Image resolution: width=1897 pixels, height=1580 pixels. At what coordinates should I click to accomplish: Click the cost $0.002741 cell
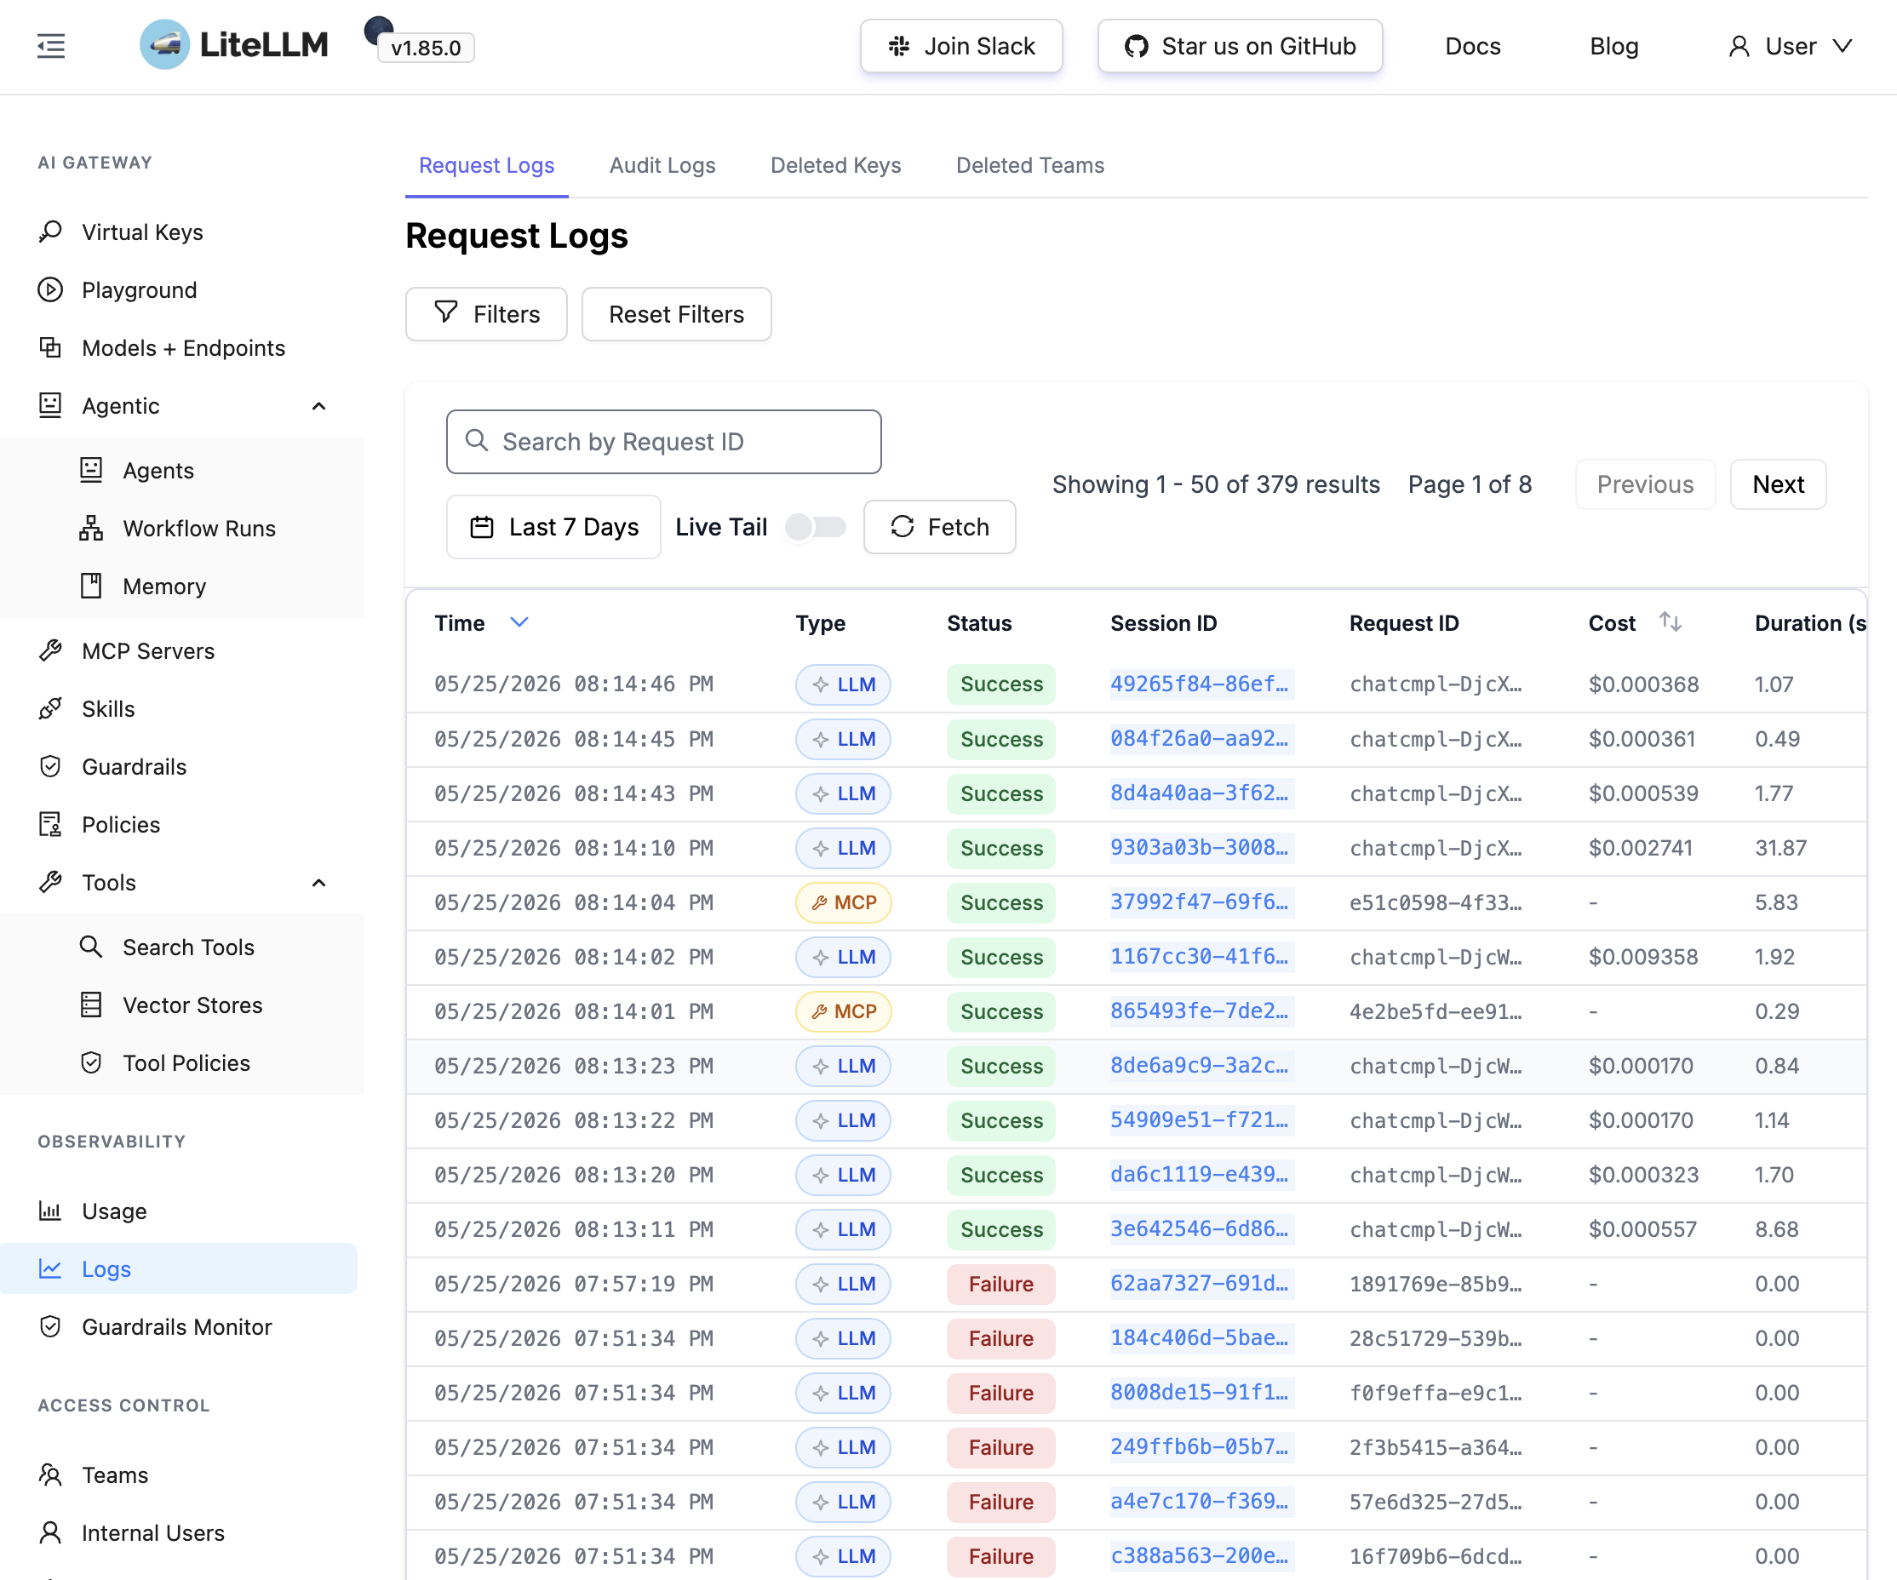point(1641,847)
